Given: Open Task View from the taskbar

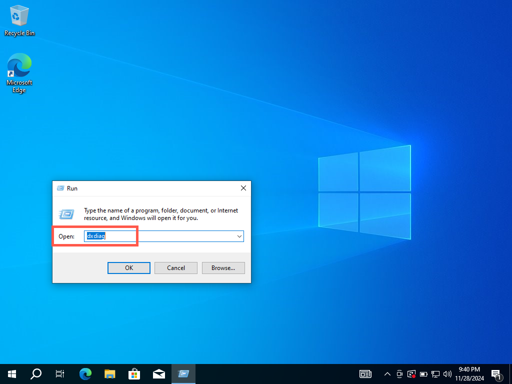Looking at the screenshot, I should pos(60,373).
